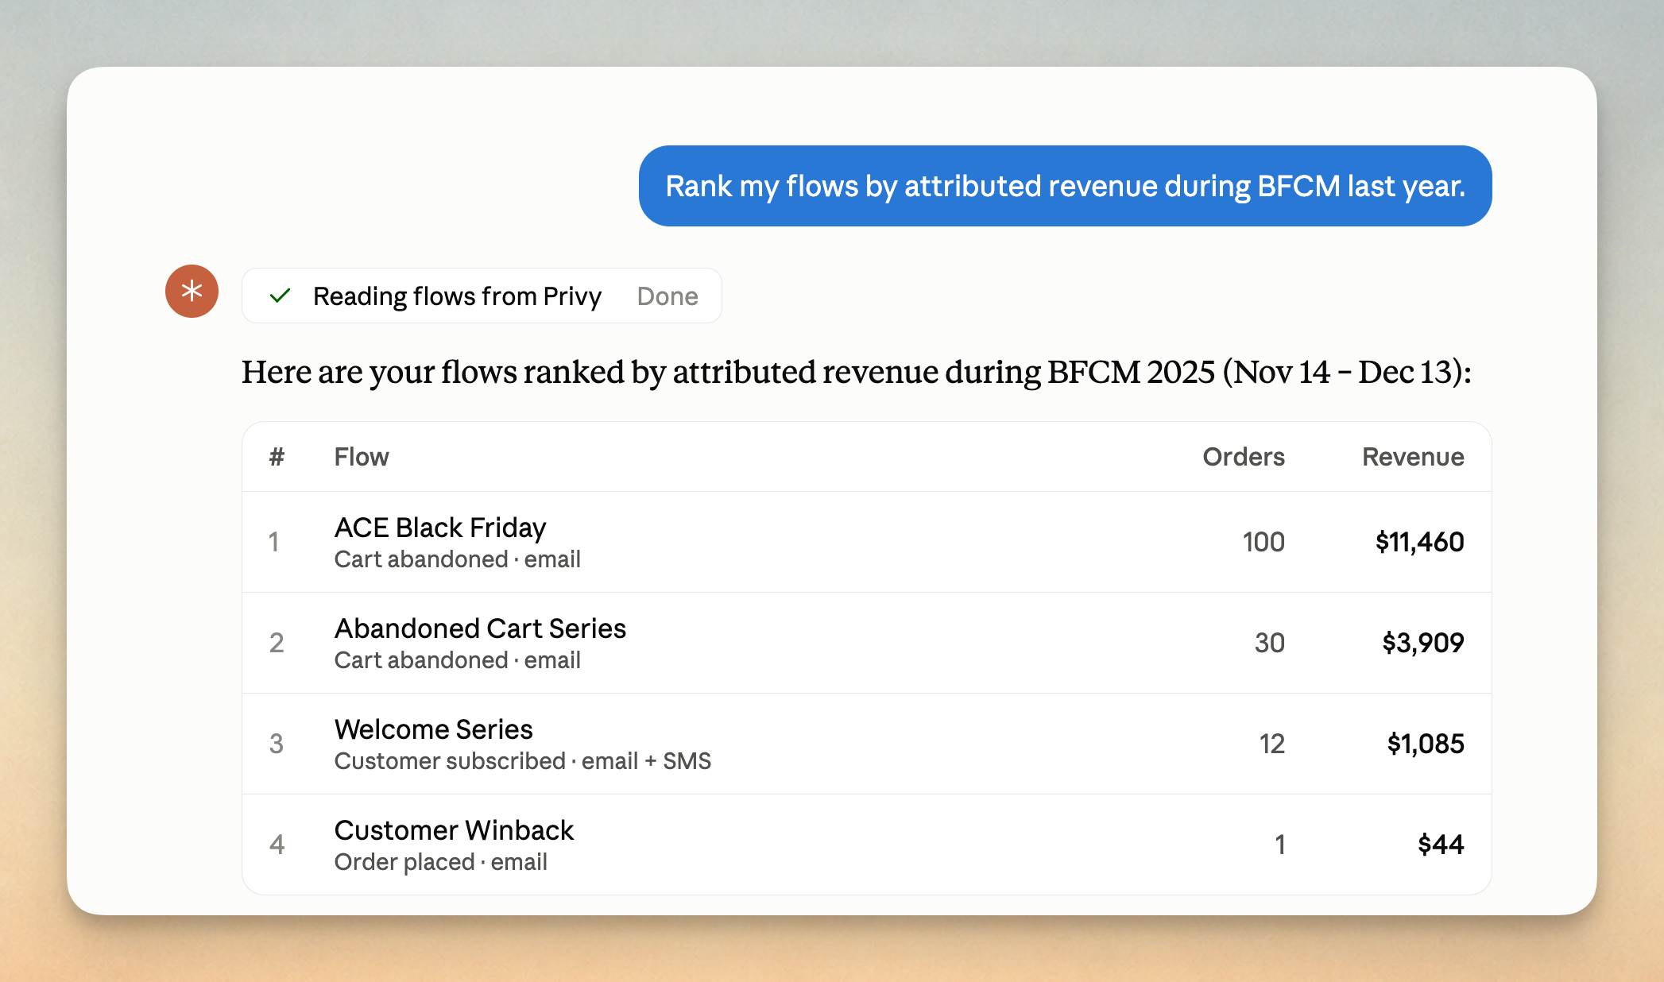Screen dimensions: 1664x982
Task: Click the order count 30
Action: coord(1269,643)
